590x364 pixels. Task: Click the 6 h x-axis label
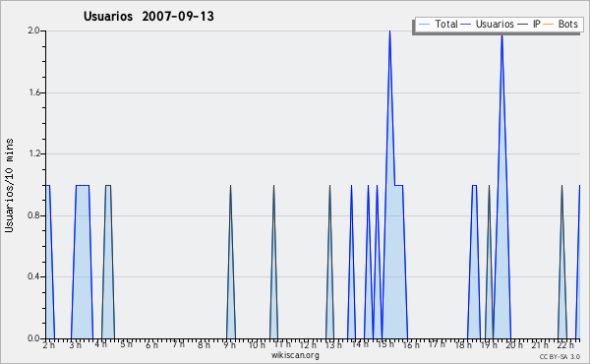[152, 344]
